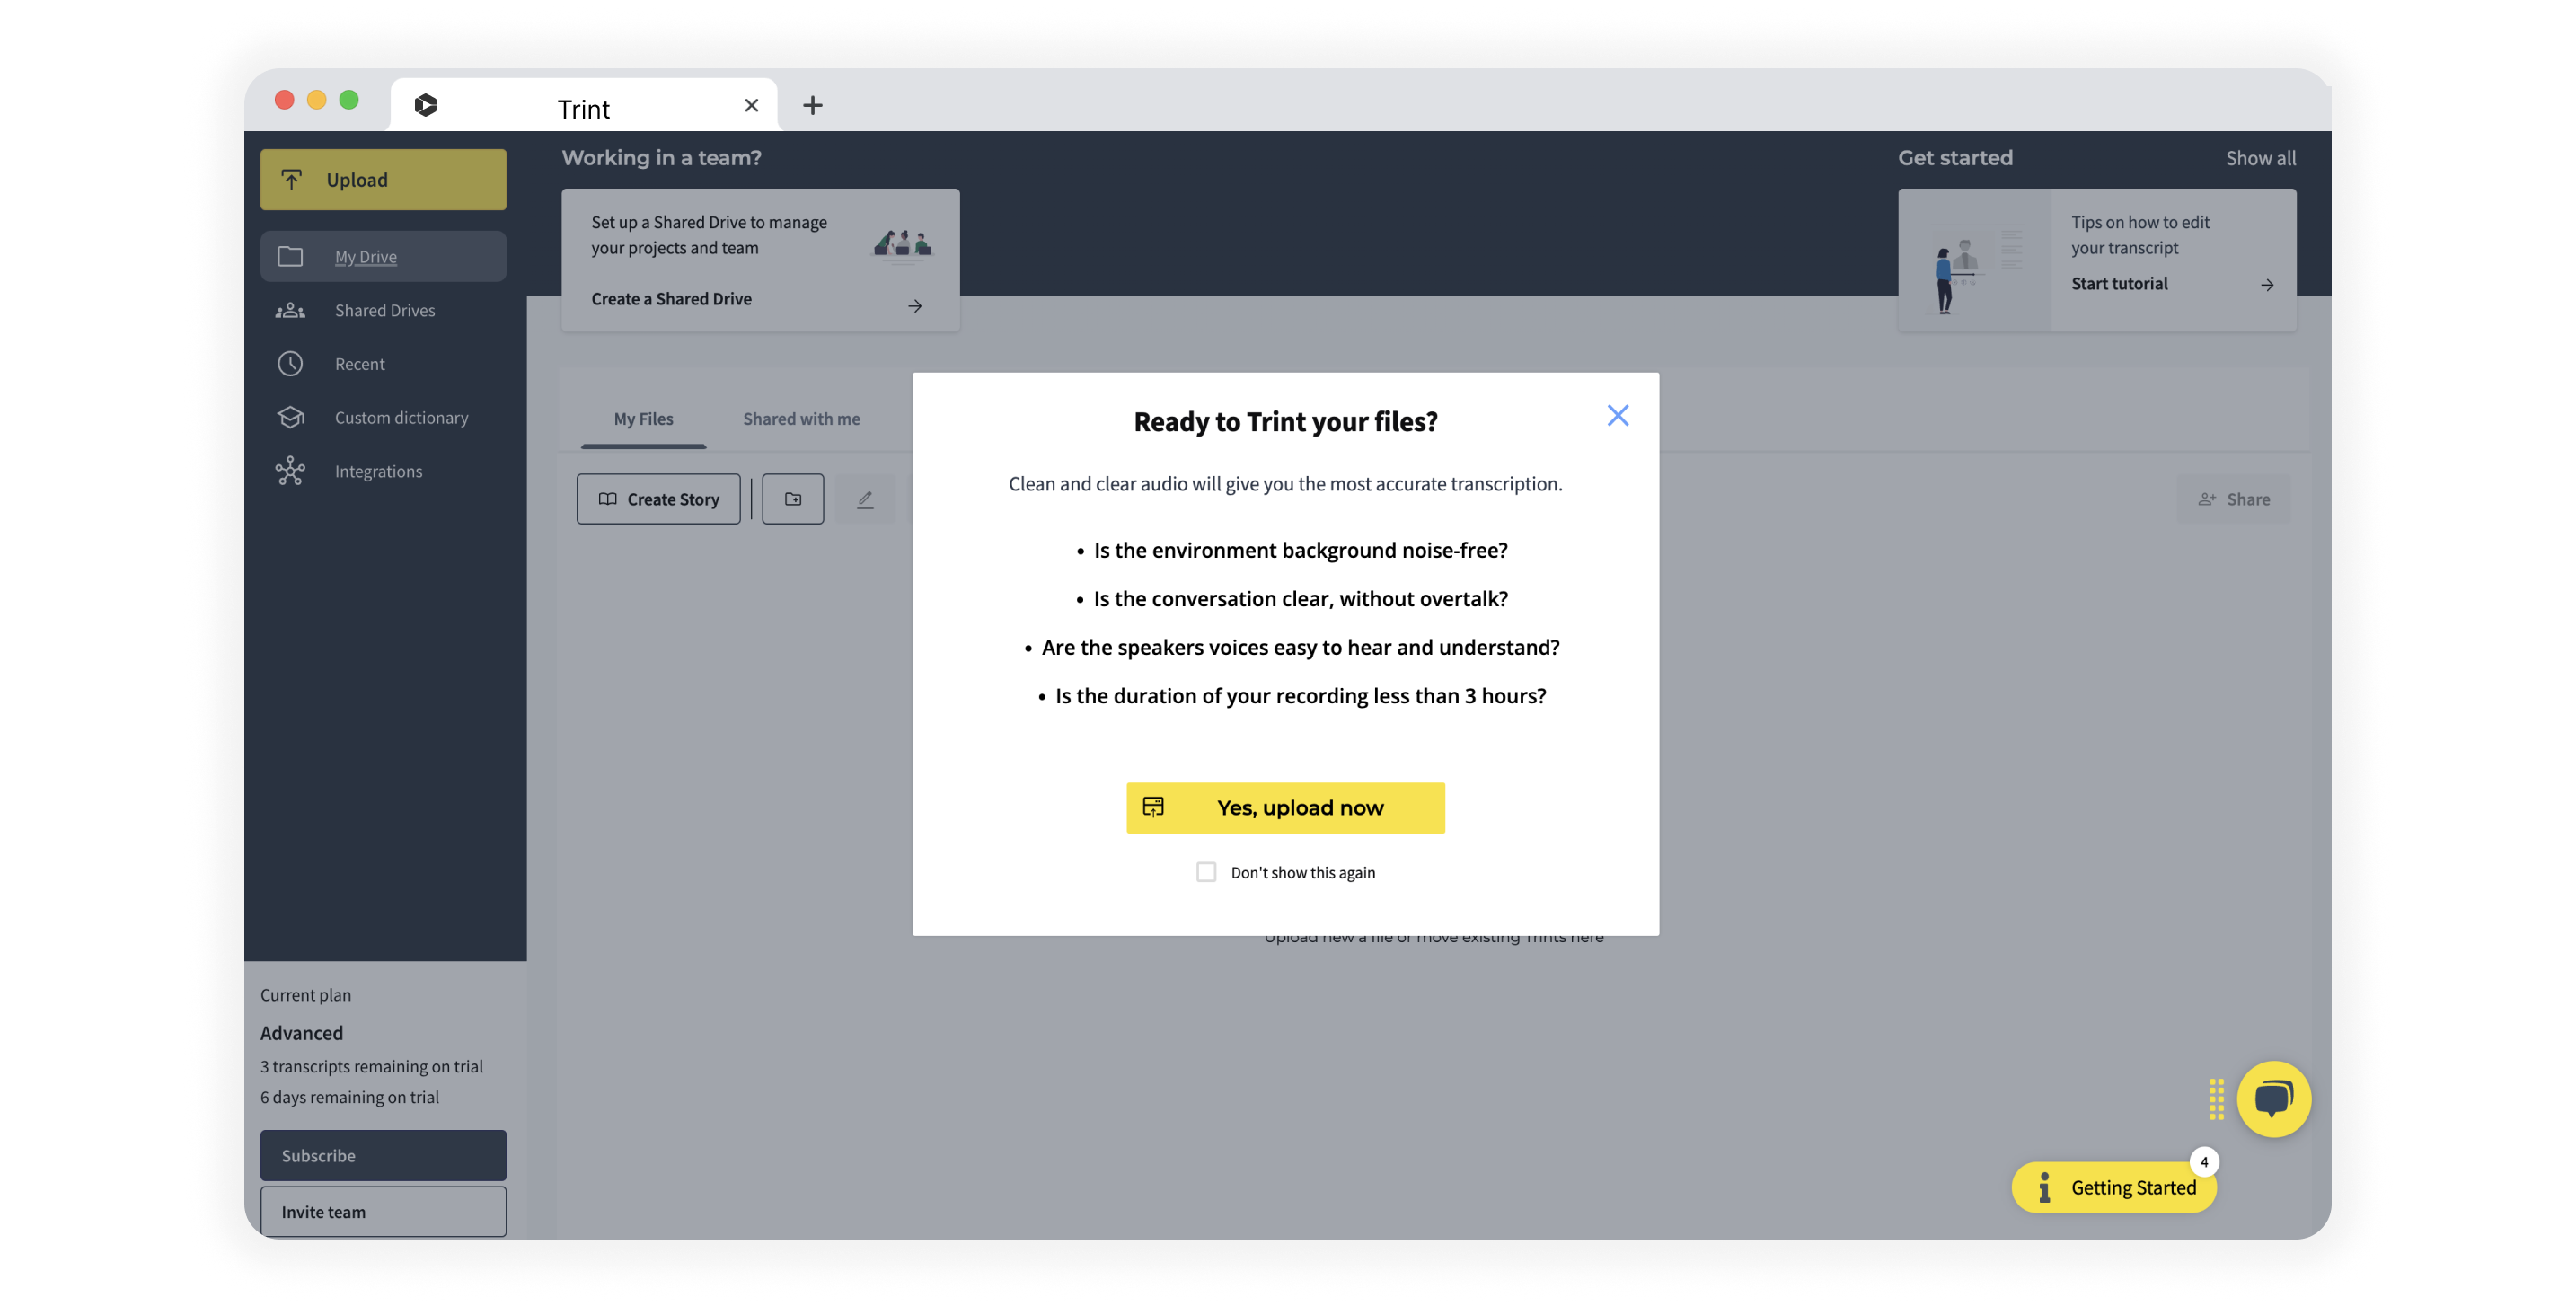This screenshot has width=2576, height=1306.
Task: Click the new folder icon button
Action: 792,499
